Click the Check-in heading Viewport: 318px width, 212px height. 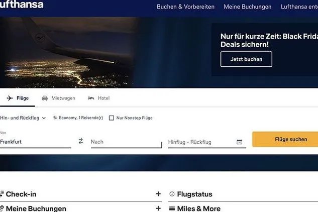(21, 194)
